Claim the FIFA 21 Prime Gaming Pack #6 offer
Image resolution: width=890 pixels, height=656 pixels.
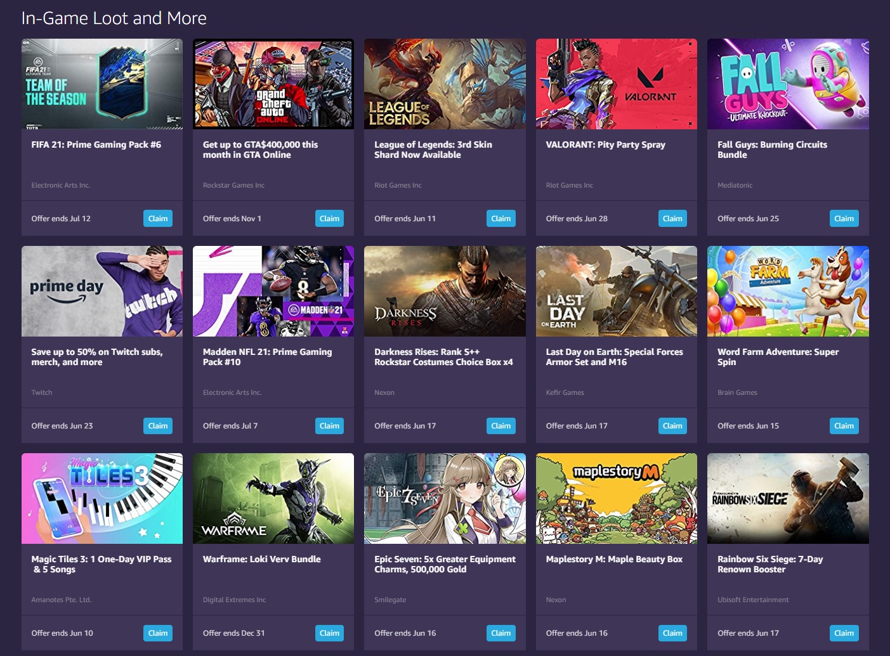[x=158, y=219]
